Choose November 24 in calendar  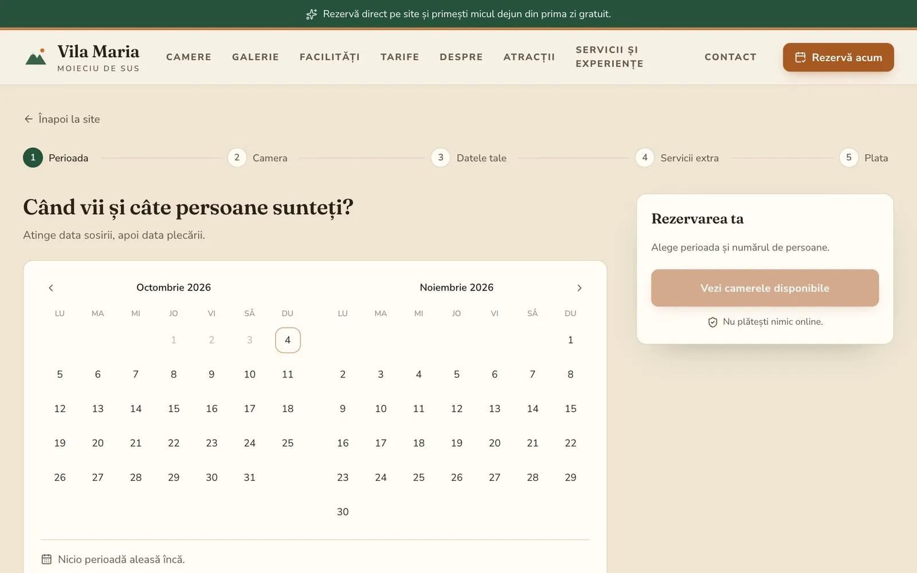tap(381, 477)
